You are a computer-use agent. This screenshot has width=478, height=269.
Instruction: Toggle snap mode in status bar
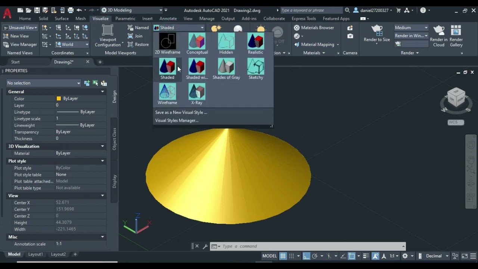point(292,256)
